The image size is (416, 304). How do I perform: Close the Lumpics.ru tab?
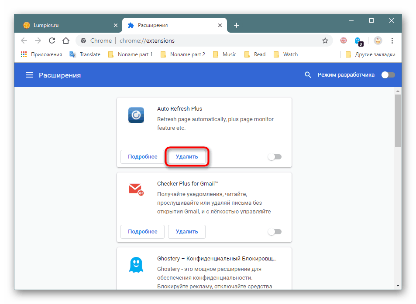point(116,25)
